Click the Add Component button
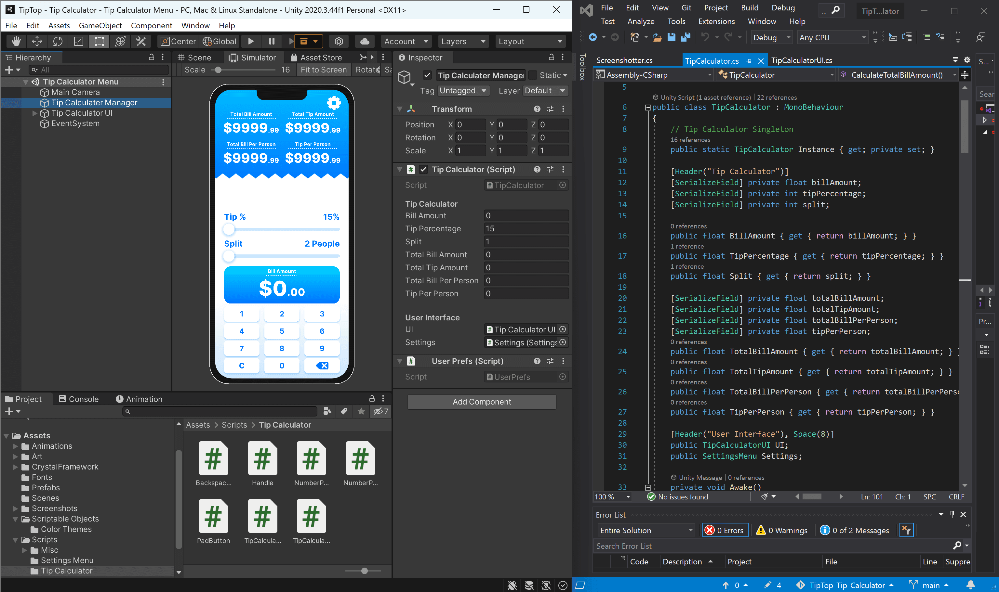 point(482,402)
